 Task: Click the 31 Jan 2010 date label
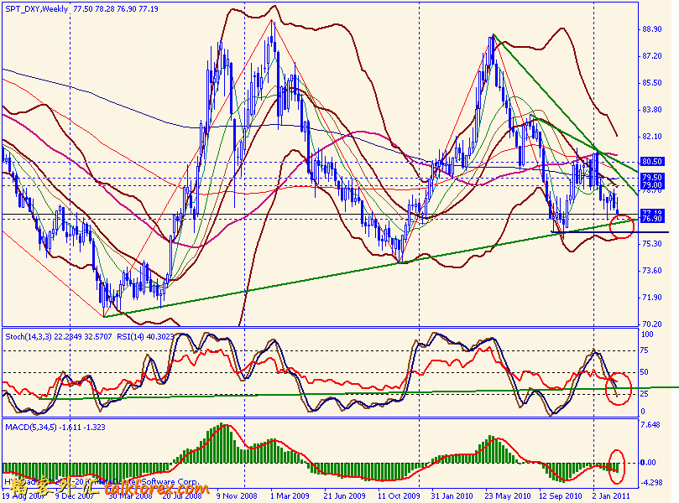pyautogui.click(x=452, y=495)
